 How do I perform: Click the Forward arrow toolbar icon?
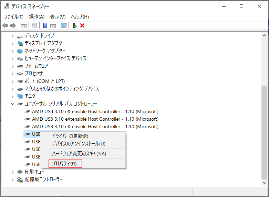(x=13, y=26)
